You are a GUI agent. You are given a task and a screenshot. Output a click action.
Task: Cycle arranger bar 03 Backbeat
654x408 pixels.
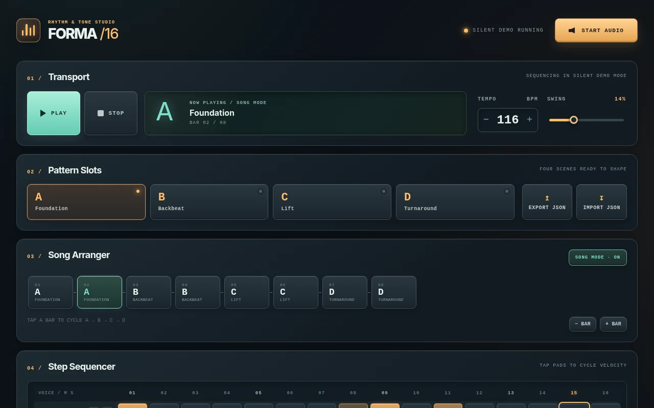(x=149, y=292)
